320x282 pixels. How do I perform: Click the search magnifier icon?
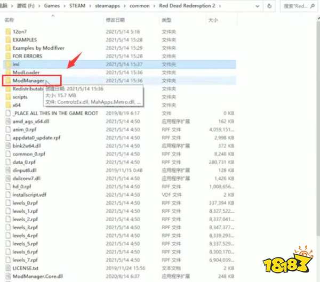pos(312,6)
